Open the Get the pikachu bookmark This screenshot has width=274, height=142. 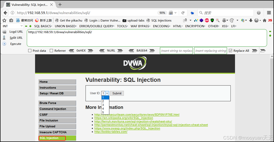coord(69,21)
